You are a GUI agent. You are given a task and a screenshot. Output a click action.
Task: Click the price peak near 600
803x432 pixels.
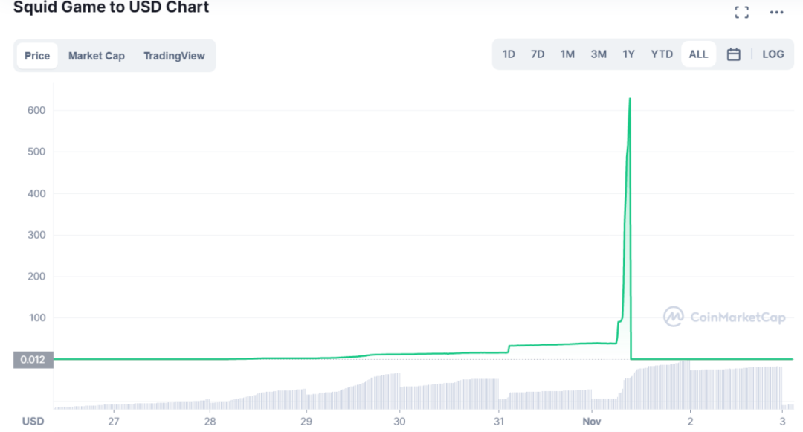[630, 100]
